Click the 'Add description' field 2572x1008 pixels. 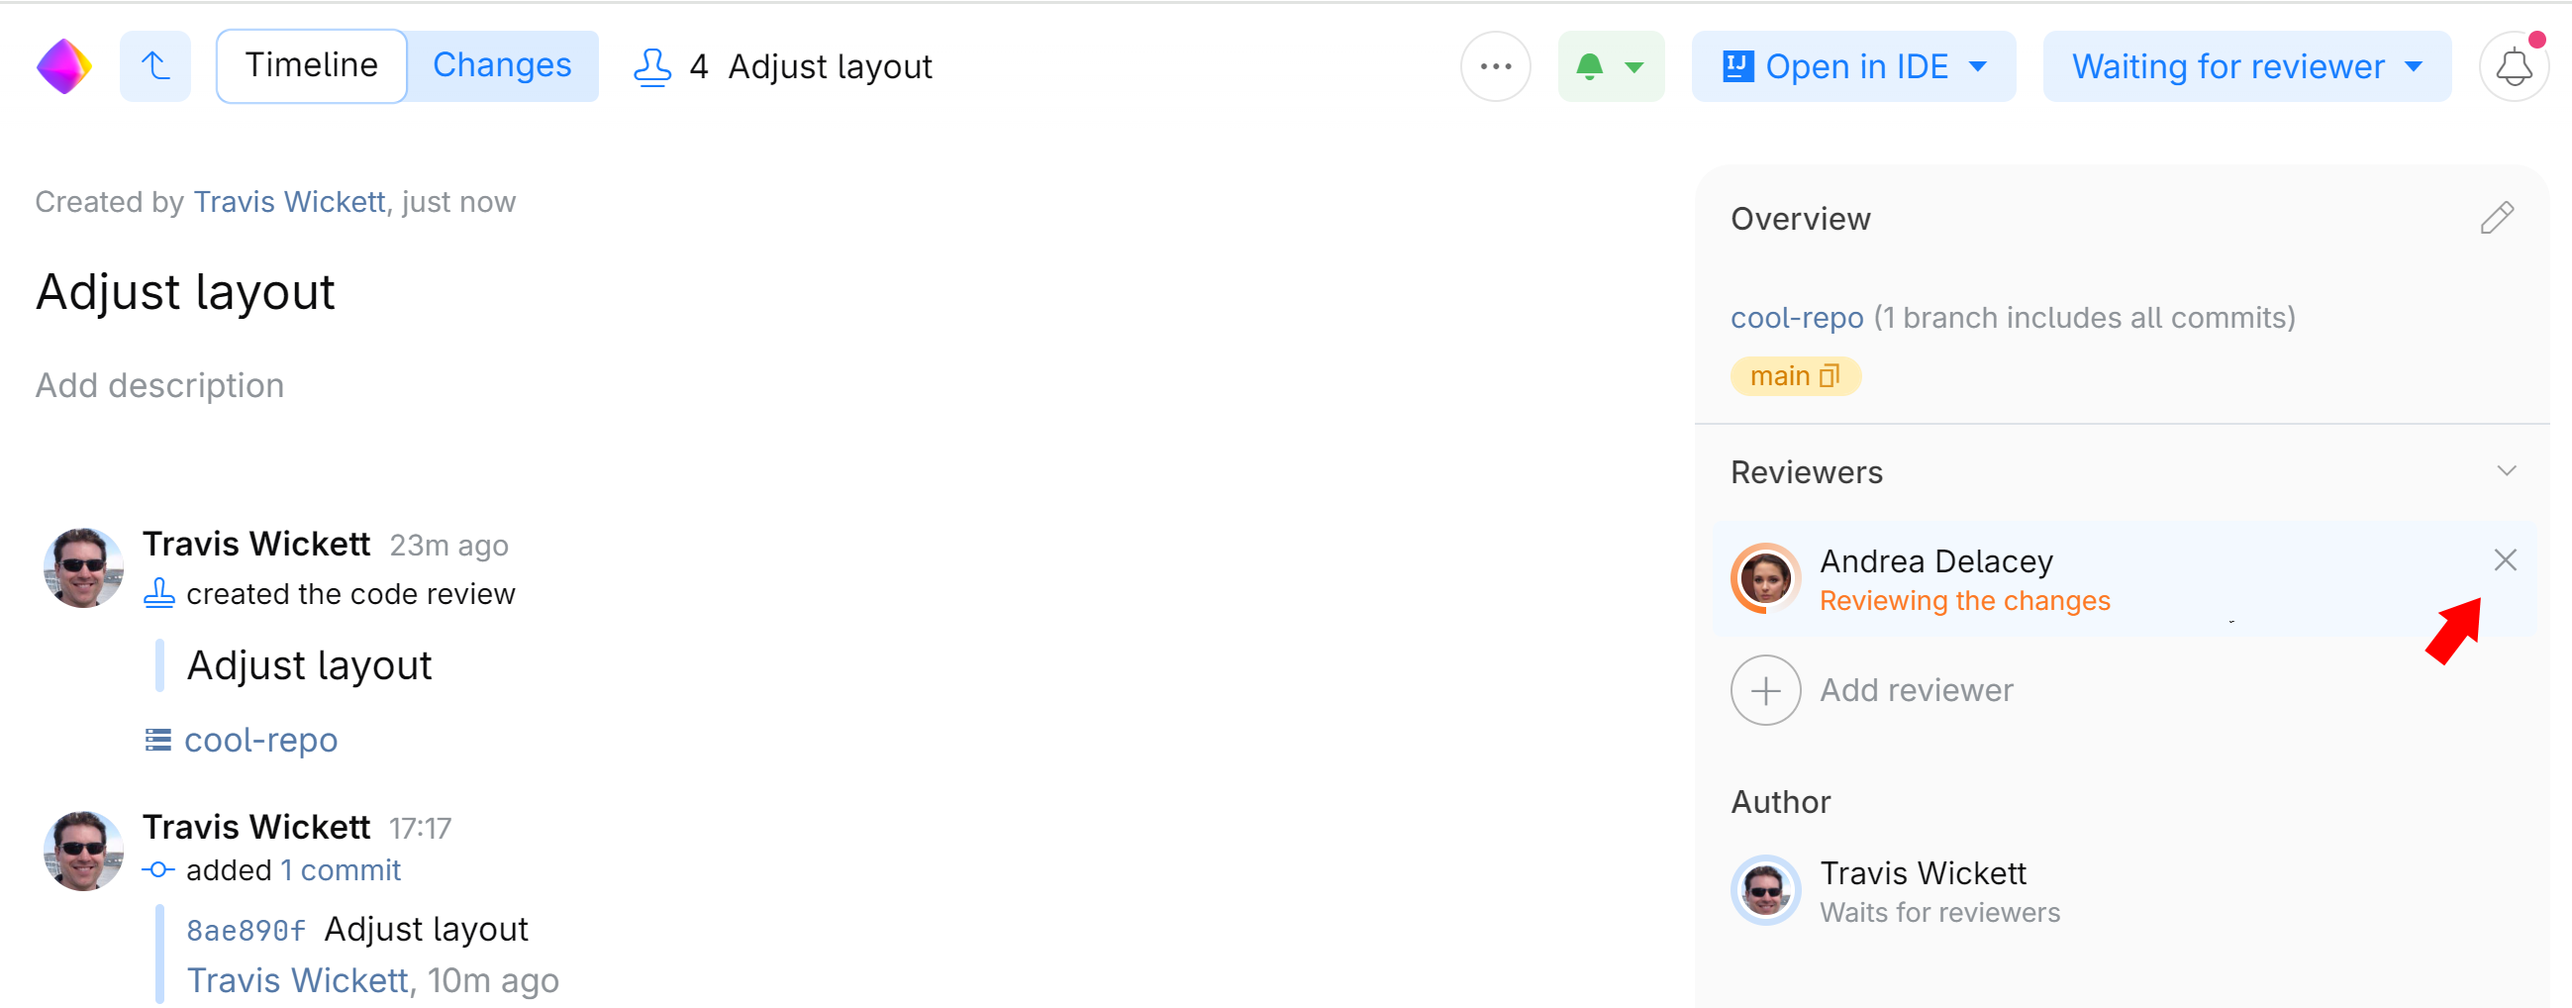click(158, 384)
